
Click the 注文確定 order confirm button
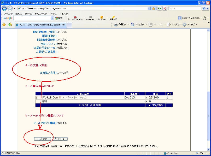tap(43, 139)
